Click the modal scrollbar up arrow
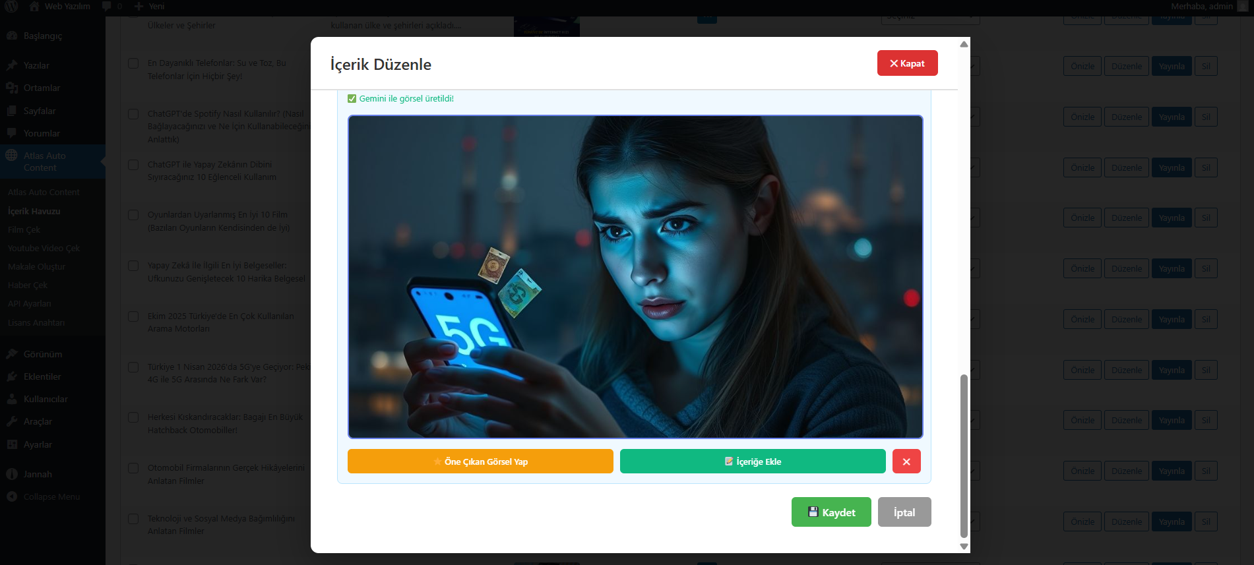The width and height of the screenshot is (1254, 565). [964, 44]
